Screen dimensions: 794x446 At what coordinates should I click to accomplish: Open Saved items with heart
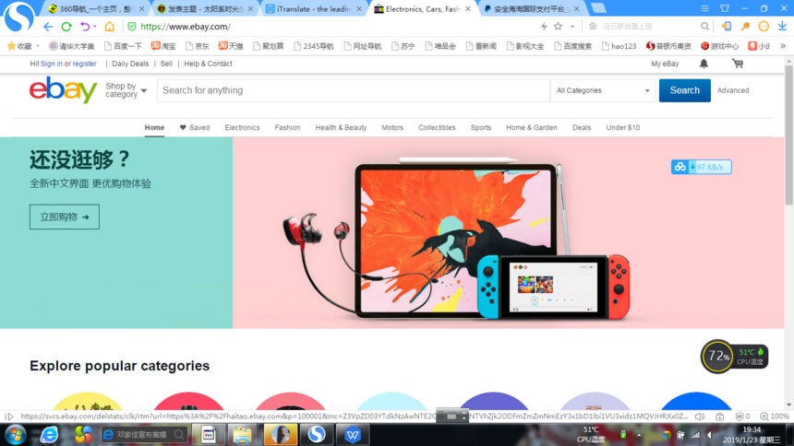tap(195, 127)
